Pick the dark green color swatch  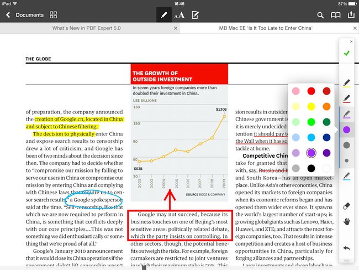pyautogui.click(x=326, y=122)
